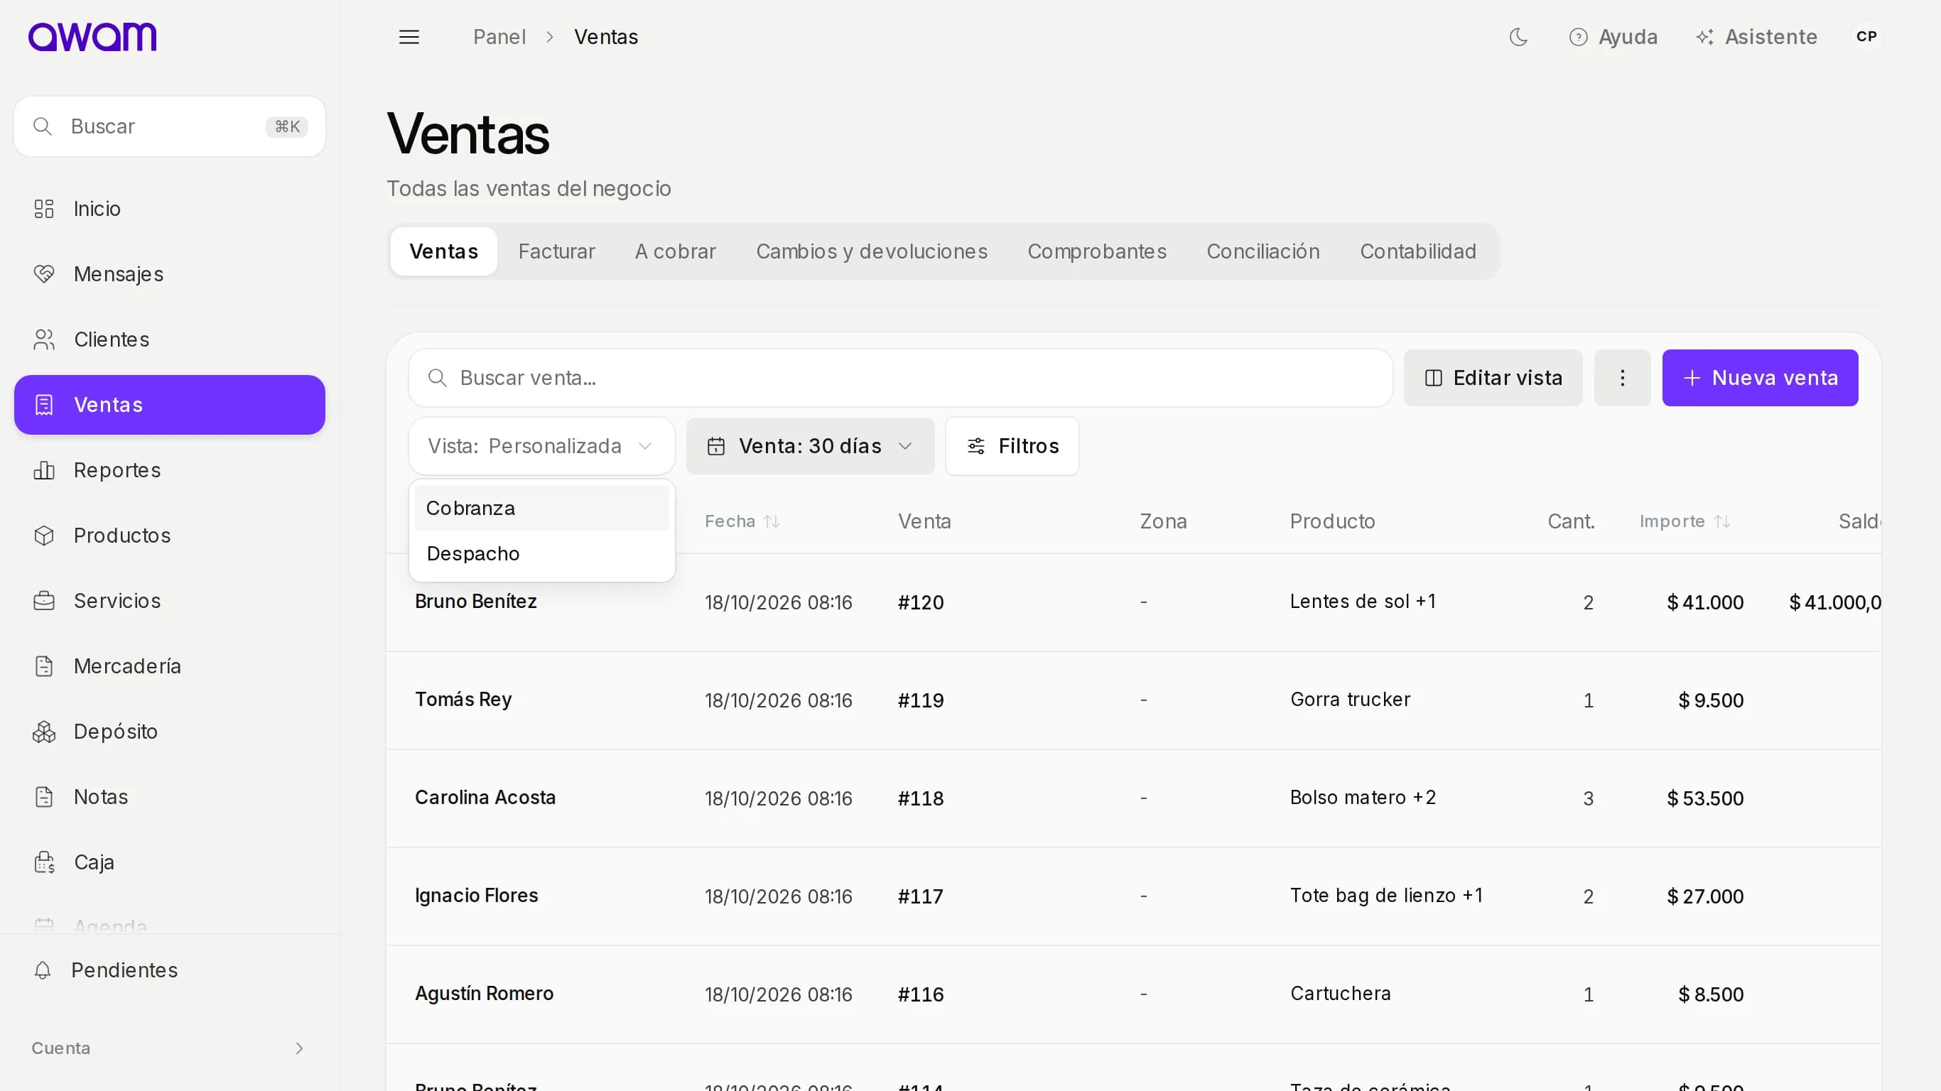The height and width of the screenshot is (1091, 1941).
Task: Open Mensajes in sidebar
Action: tap(170, 274)
